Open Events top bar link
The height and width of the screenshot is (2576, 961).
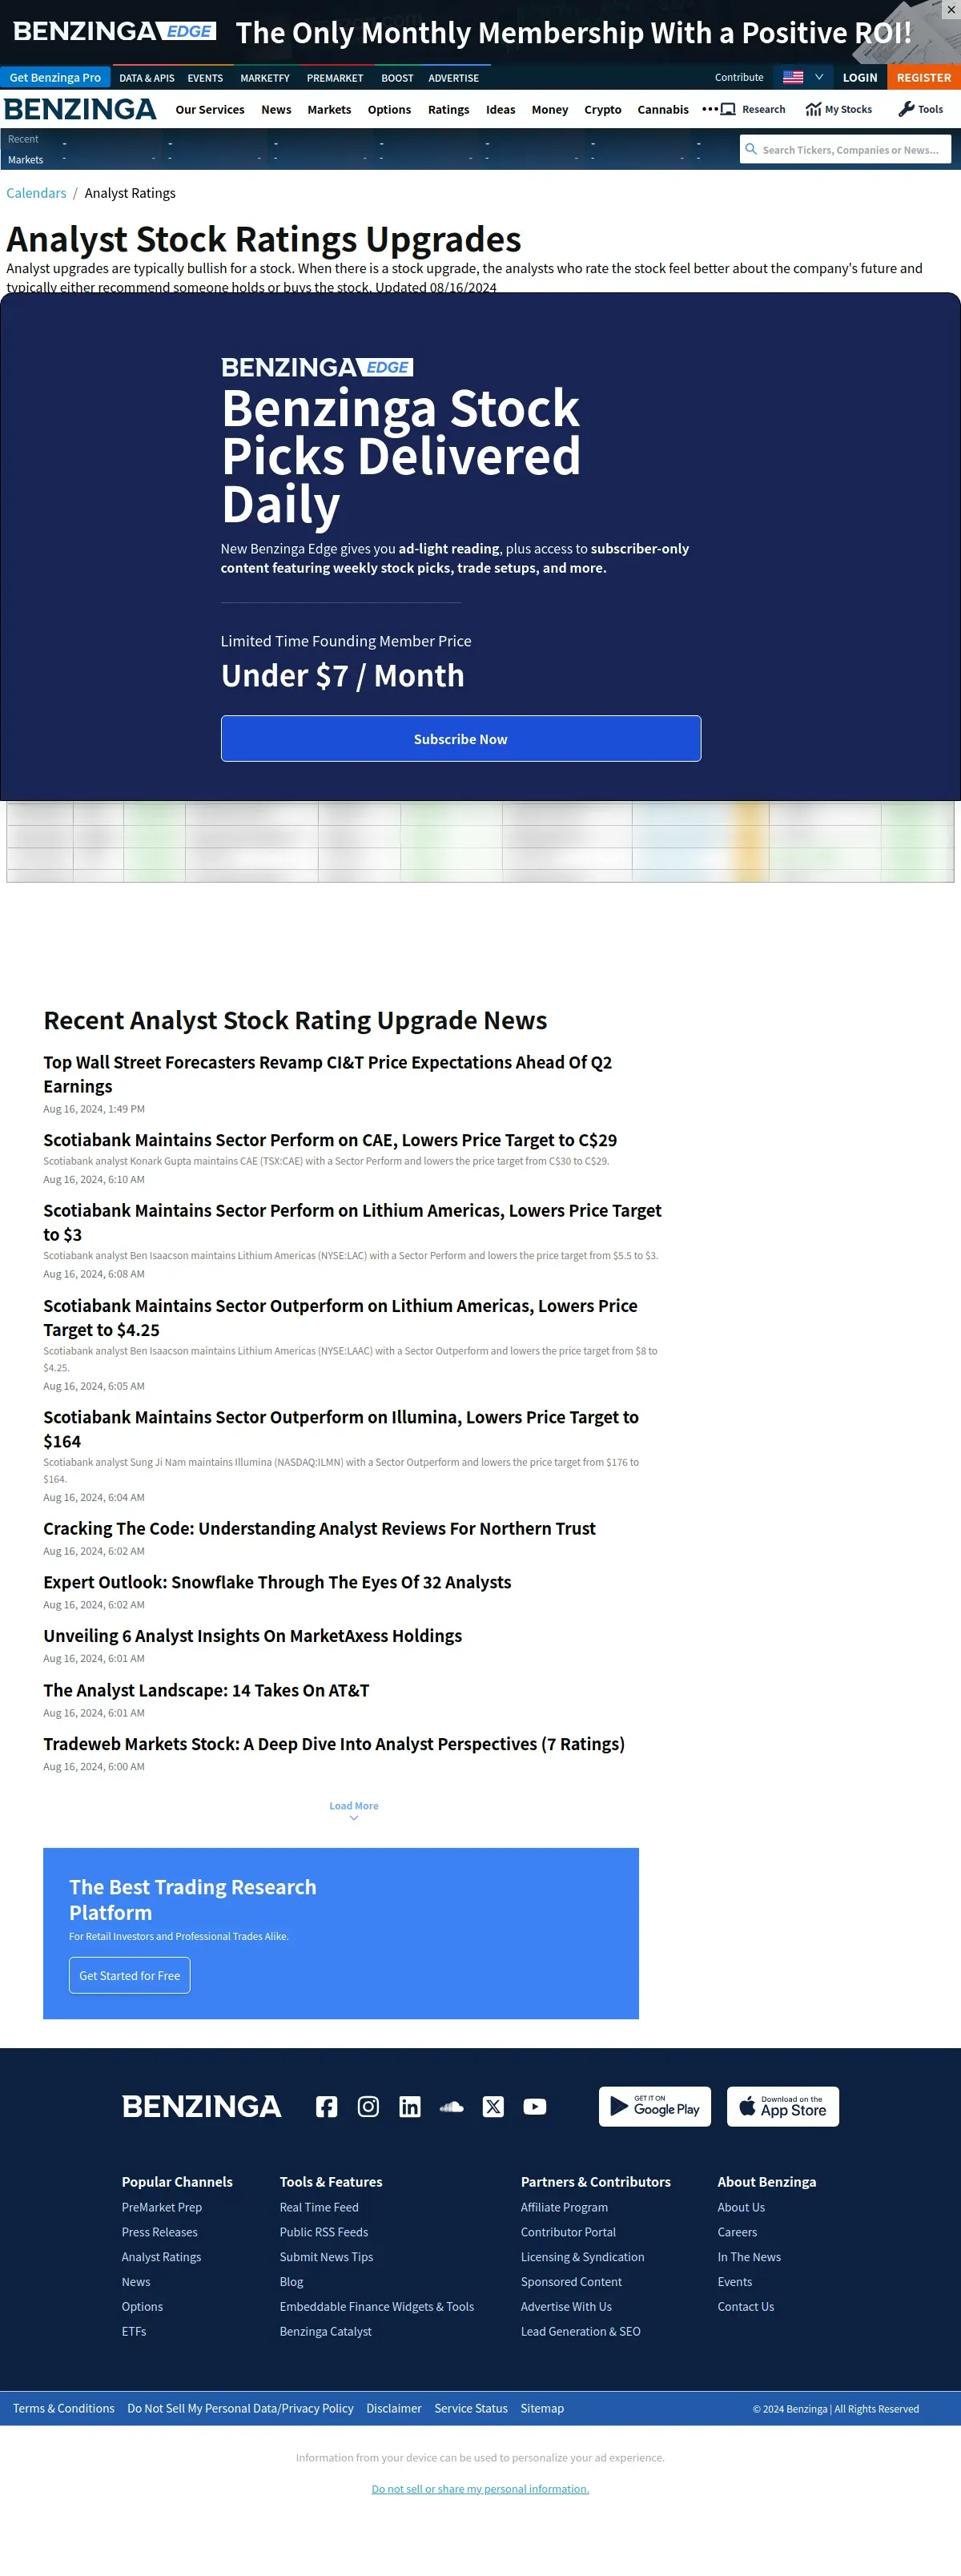[205, 78]
